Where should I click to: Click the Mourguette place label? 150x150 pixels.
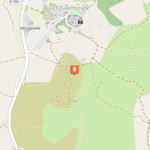coord(30,28)
